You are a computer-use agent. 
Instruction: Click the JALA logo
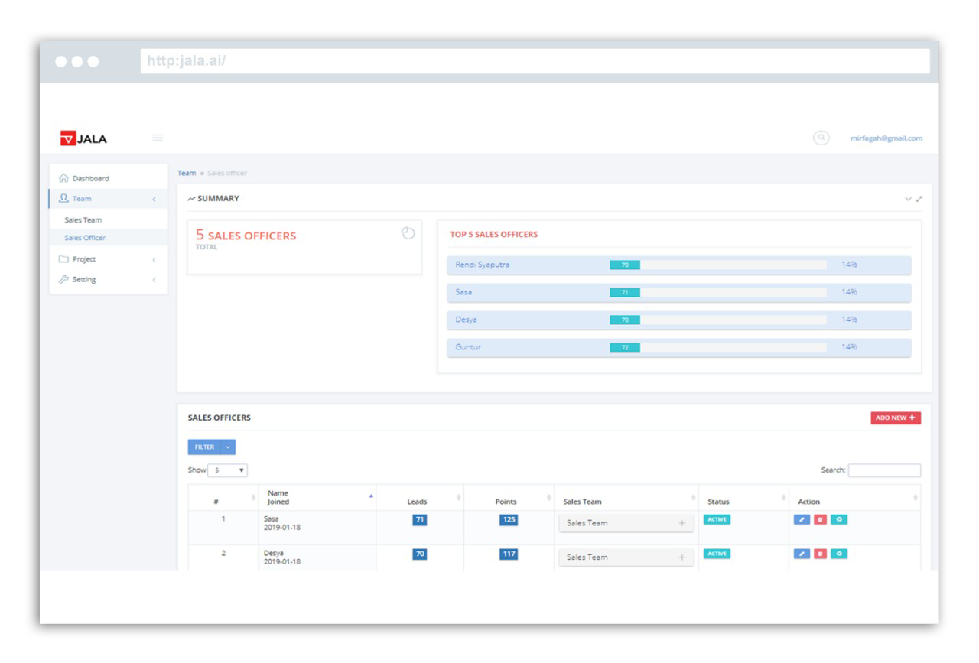84,138
